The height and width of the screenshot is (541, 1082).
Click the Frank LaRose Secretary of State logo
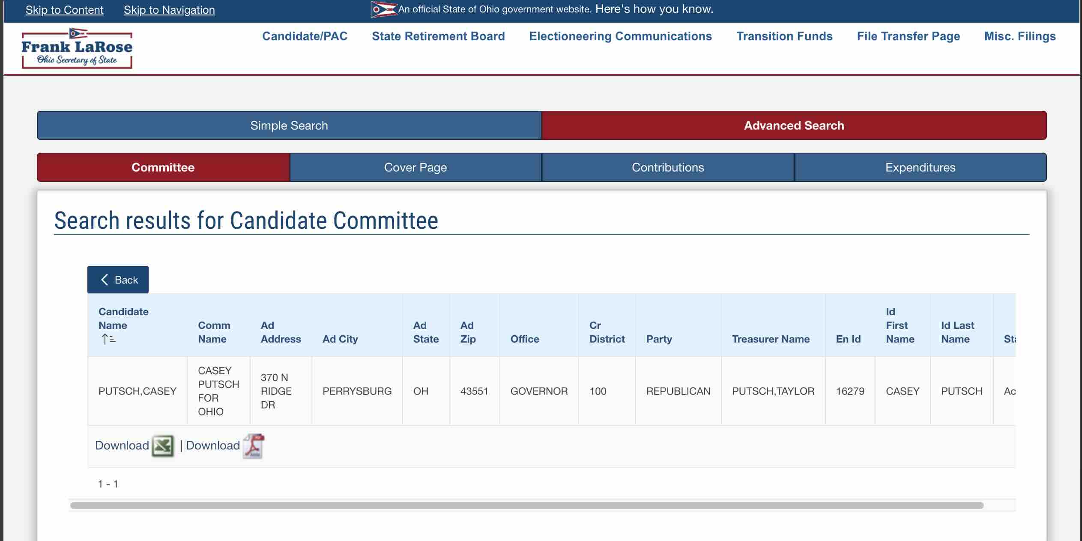[77, 48]
